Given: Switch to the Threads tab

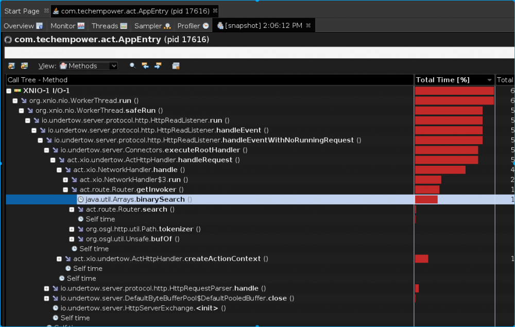Looking at the screenshot, I should pos(109,26).
